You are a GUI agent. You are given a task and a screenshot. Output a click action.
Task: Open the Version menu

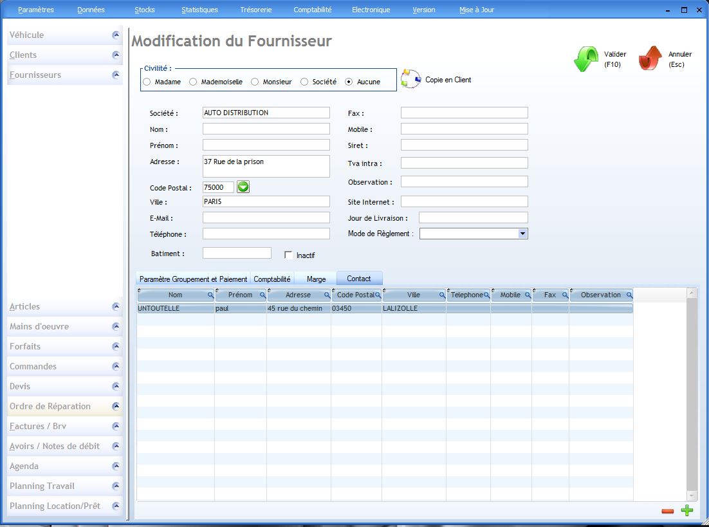coord(424,10)
